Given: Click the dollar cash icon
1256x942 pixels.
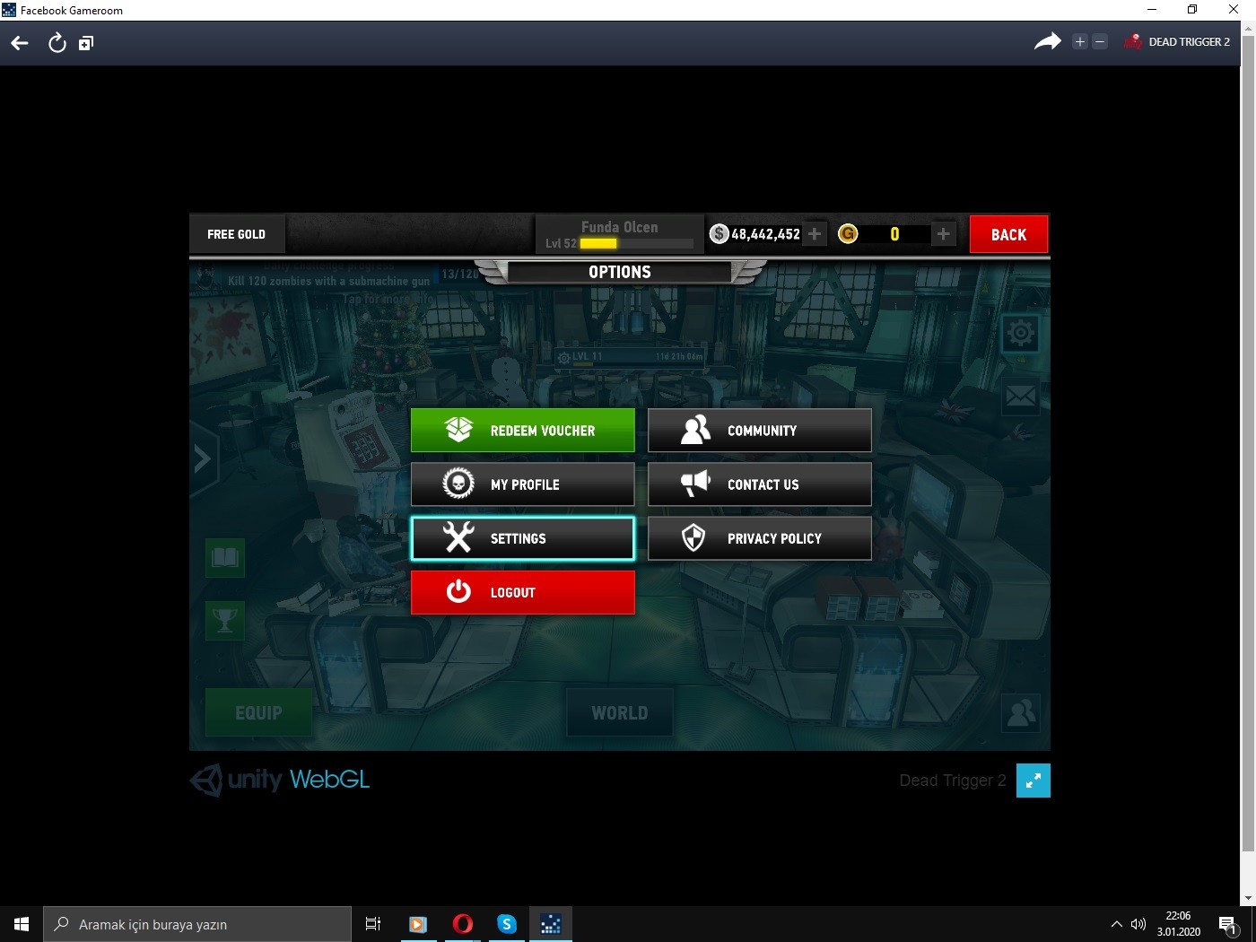Looking at the screenshot, I should click(x=719, y=234).
